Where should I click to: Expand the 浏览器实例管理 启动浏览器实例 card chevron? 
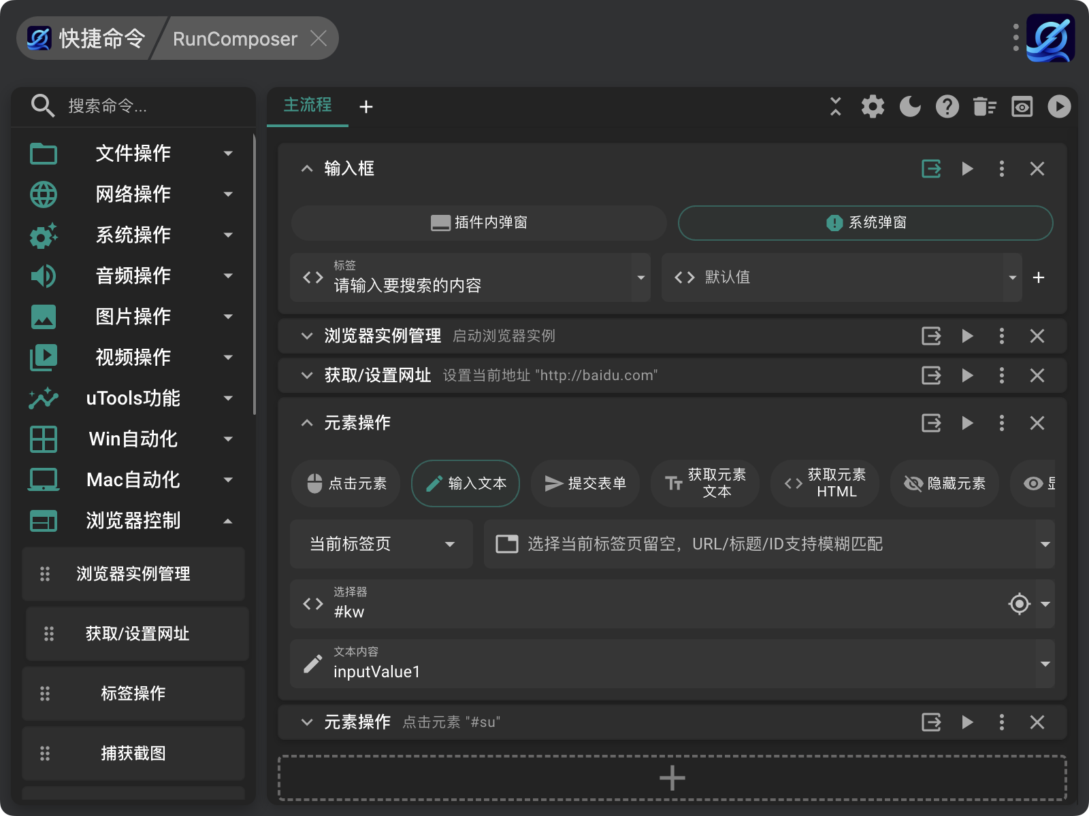click(307, 336)
